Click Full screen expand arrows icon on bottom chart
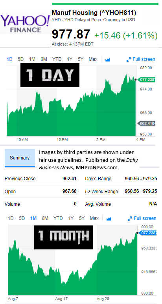 [x=130, y=219]
